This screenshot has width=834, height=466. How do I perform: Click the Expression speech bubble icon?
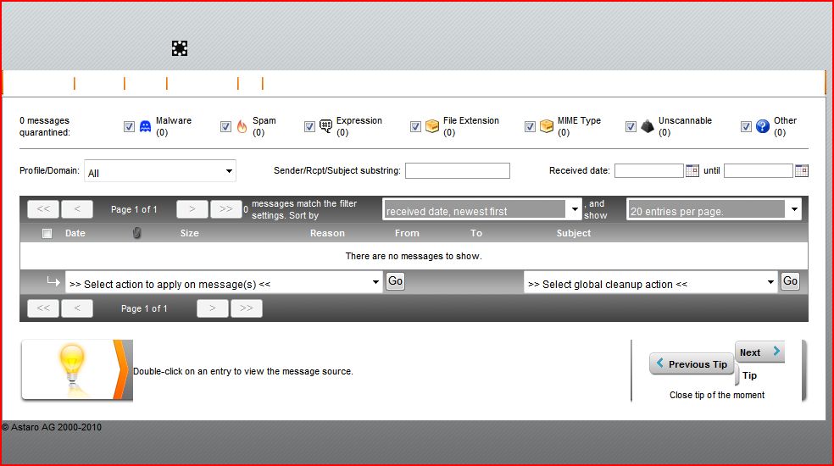[x=325, y=126]
